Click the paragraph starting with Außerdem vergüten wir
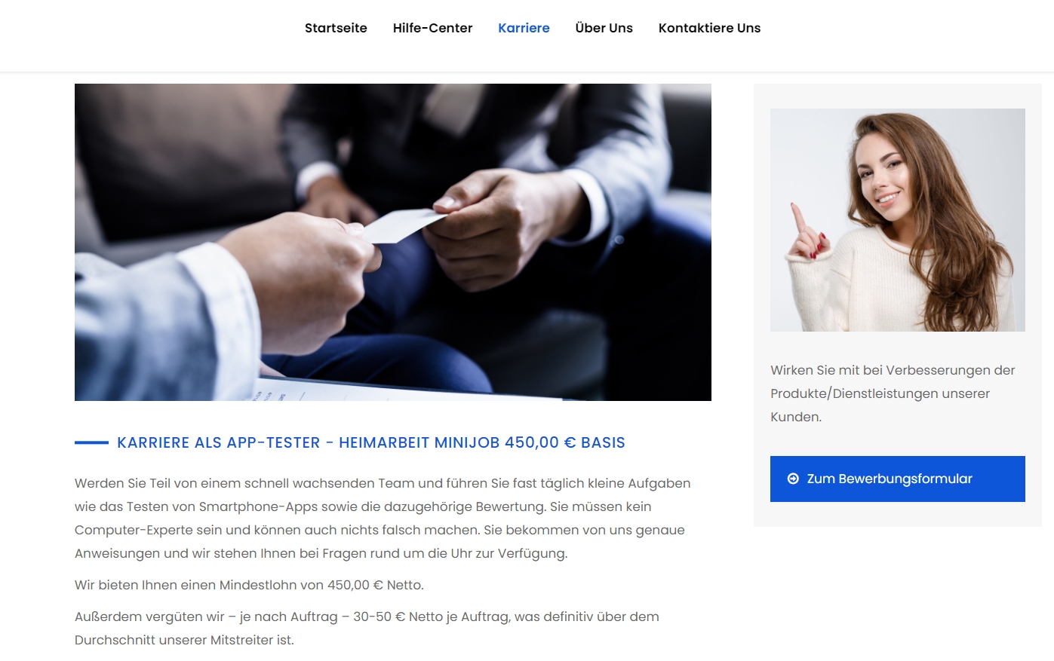 pos(367,628)
